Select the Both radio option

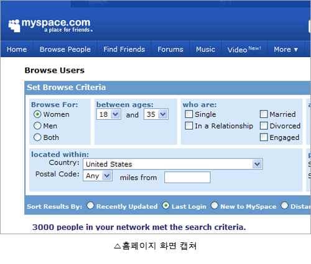(x=37, y=137)
